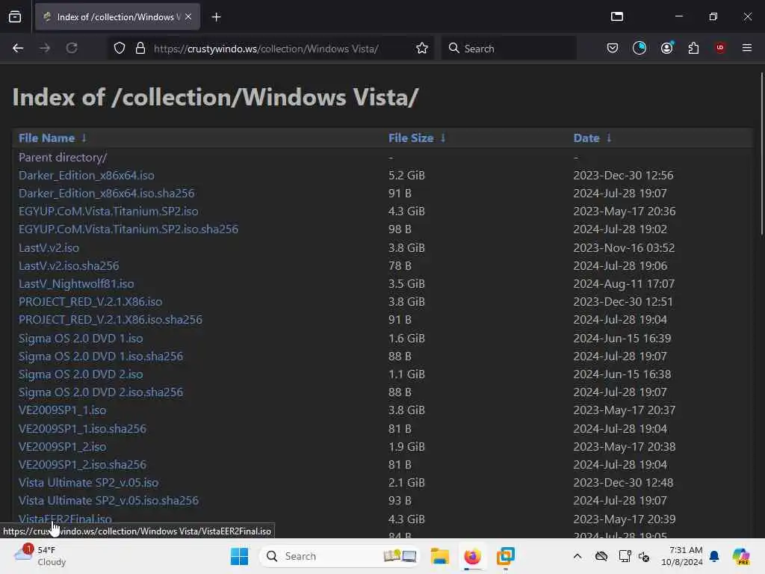Open the uBlock Origin extension

click(x=720, y=48)
